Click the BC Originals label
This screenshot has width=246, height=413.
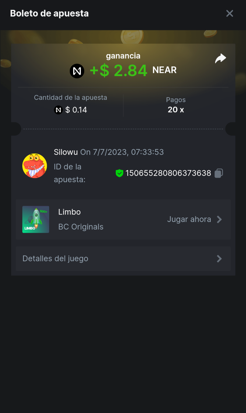point(81,227)
